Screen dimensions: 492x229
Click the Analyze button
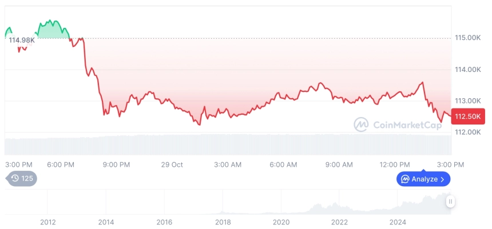[423, 179]
